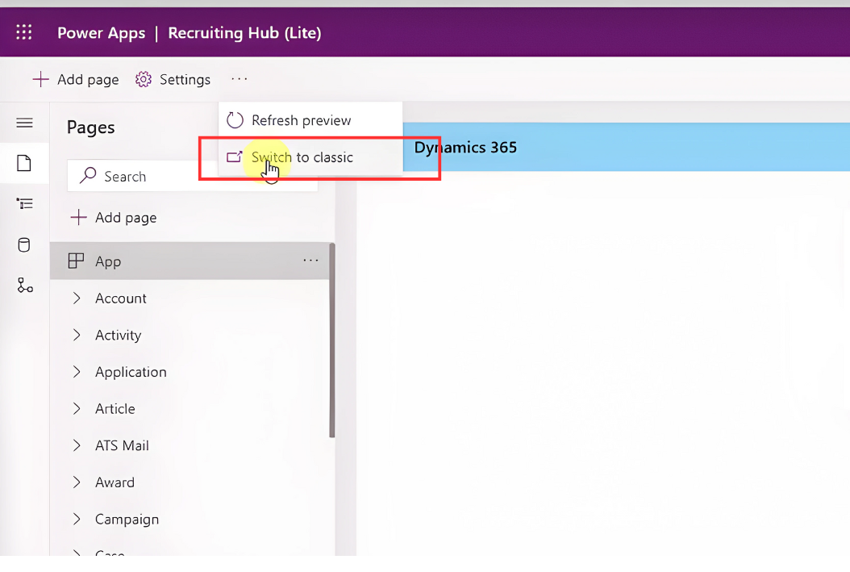This screenshot has height=572, width=850.
Task: Open the Data cylinder icon
Action: 24,245
